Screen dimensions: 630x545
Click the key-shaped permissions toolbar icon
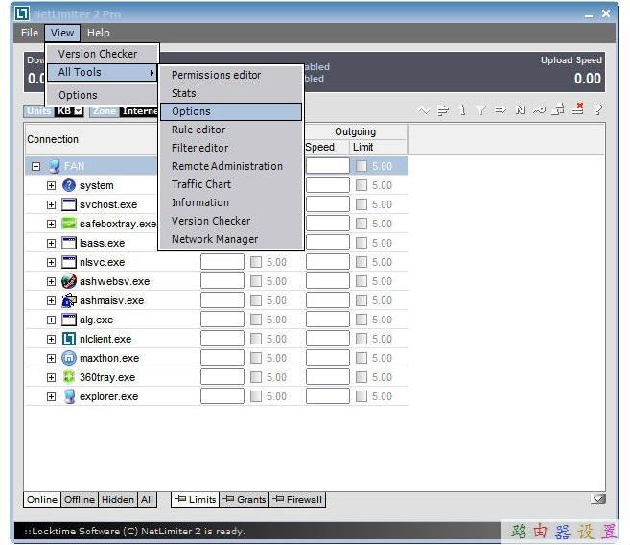click(540, 110)
